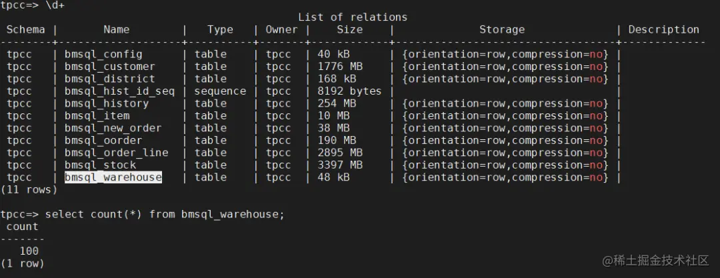The height and width of the screenshot is (278, 720).
Task: Select the bmsql_oorder table name
Action: click(103, 141)
